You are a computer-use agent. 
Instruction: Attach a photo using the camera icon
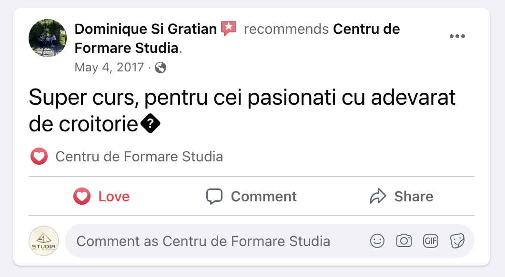404,241
